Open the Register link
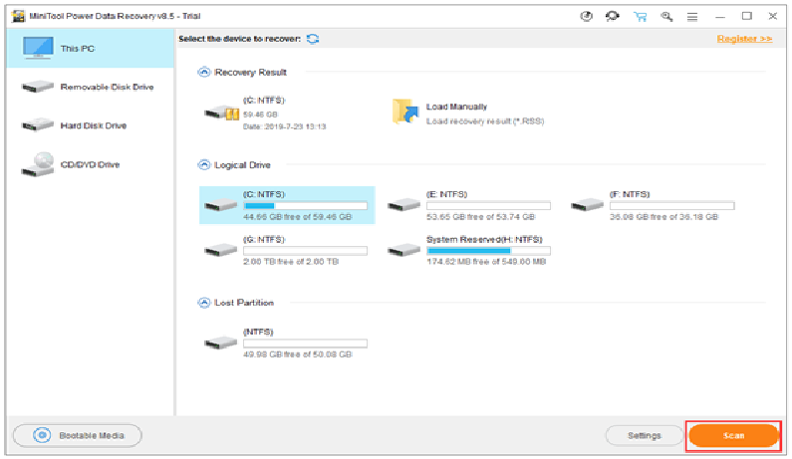 click(x=744, y=39)
